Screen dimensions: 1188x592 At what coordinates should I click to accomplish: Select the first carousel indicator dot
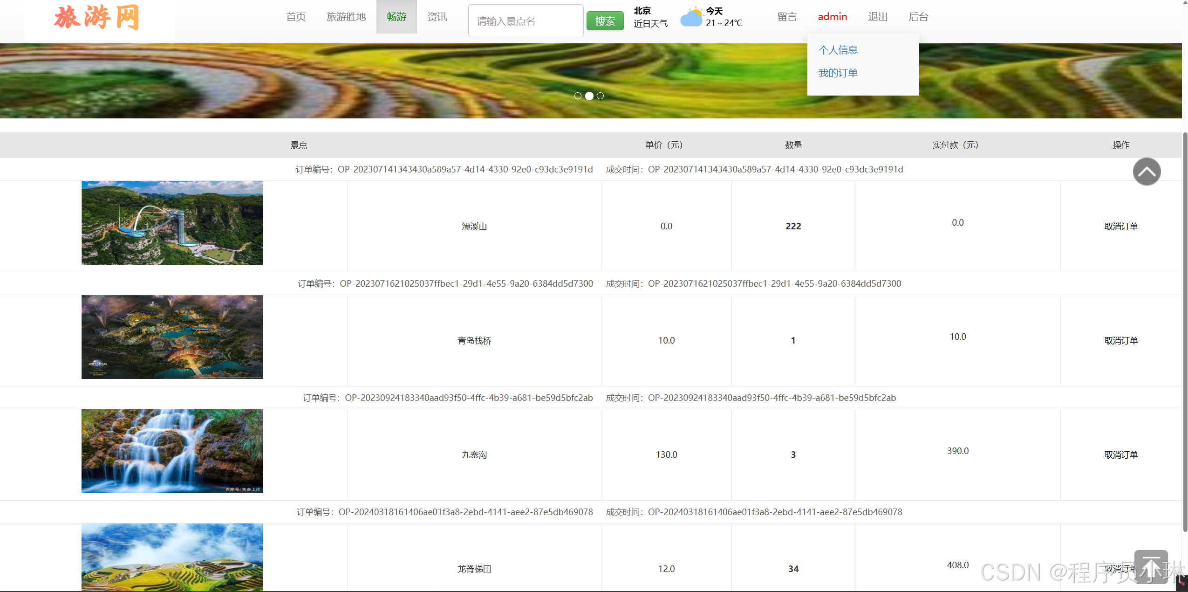pyautogui.click(x=578, y=96)
